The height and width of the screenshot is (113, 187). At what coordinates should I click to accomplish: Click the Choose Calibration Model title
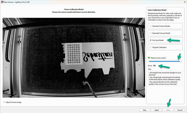(x=74, y=9)
